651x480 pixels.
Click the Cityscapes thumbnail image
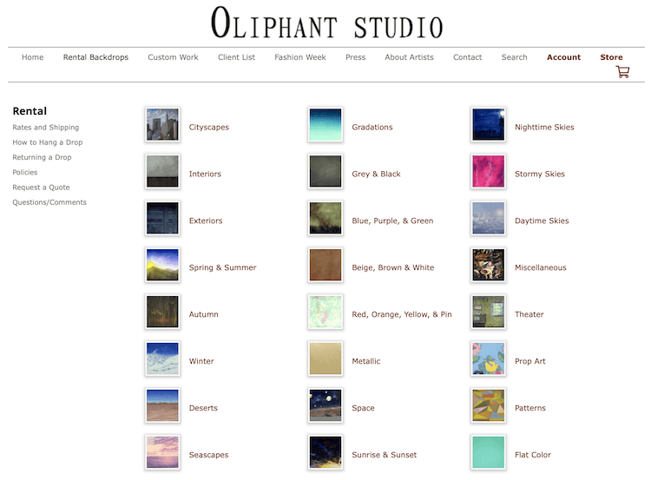click(x=162, y=125)
